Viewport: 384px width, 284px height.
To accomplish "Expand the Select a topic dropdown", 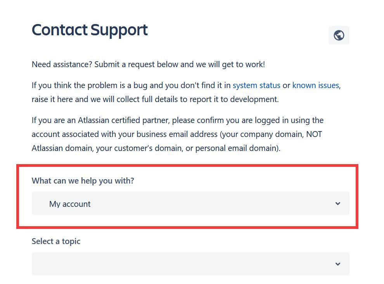I will 190,264.
